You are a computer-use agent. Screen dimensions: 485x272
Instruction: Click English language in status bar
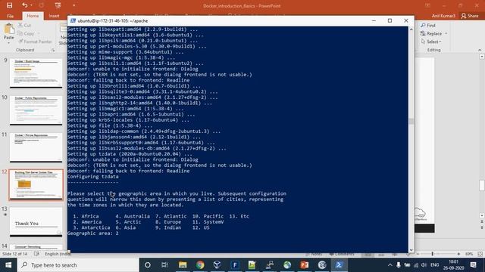(58, 254)
